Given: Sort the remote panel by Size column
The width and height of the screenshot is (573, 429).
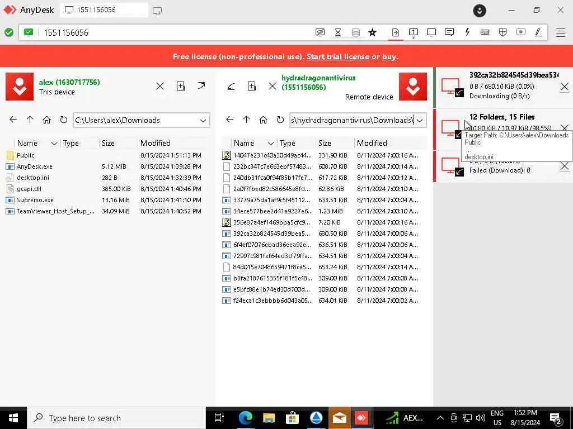Looking at the screenshot, I should coord(325,143).
